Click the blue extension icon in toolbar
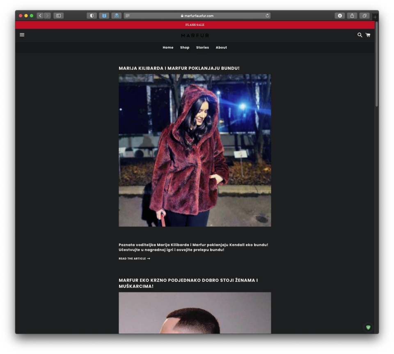The height and width of the screenshot is (354, 394). pyautogui.click(x=104, y=16)
